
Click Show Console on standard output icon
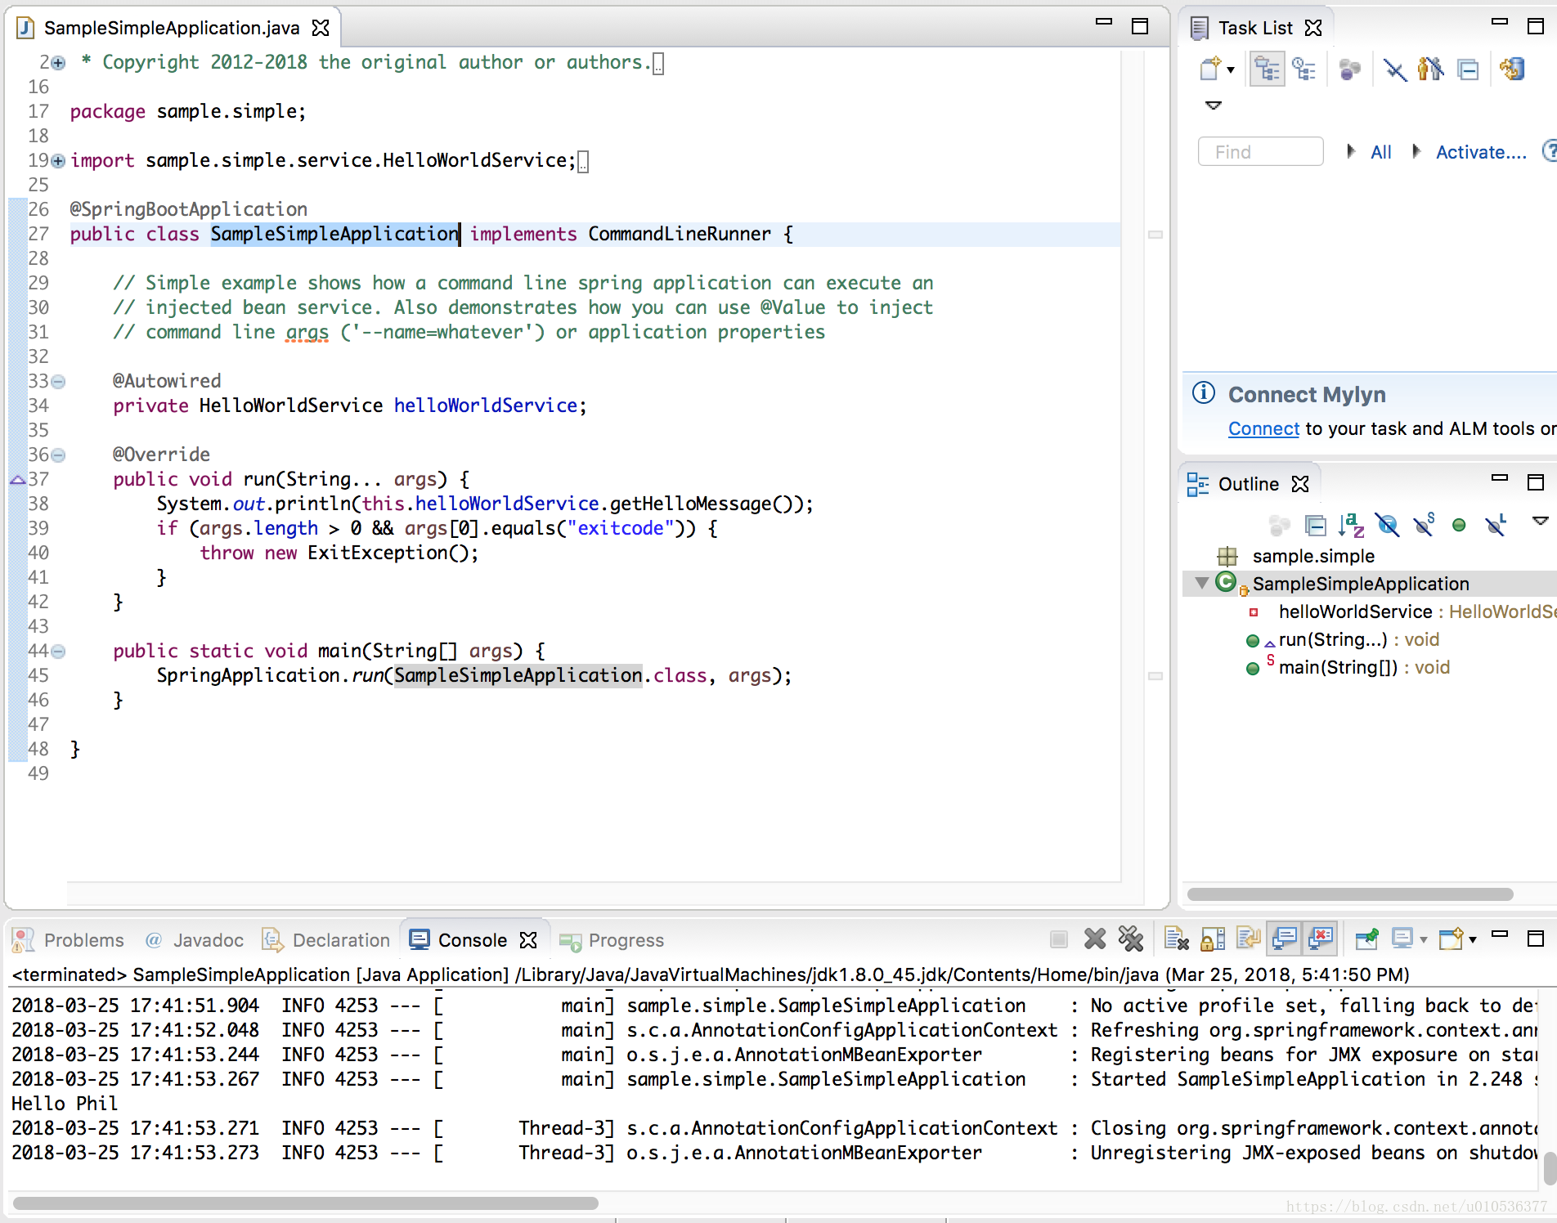click(x=1285, y=939)
